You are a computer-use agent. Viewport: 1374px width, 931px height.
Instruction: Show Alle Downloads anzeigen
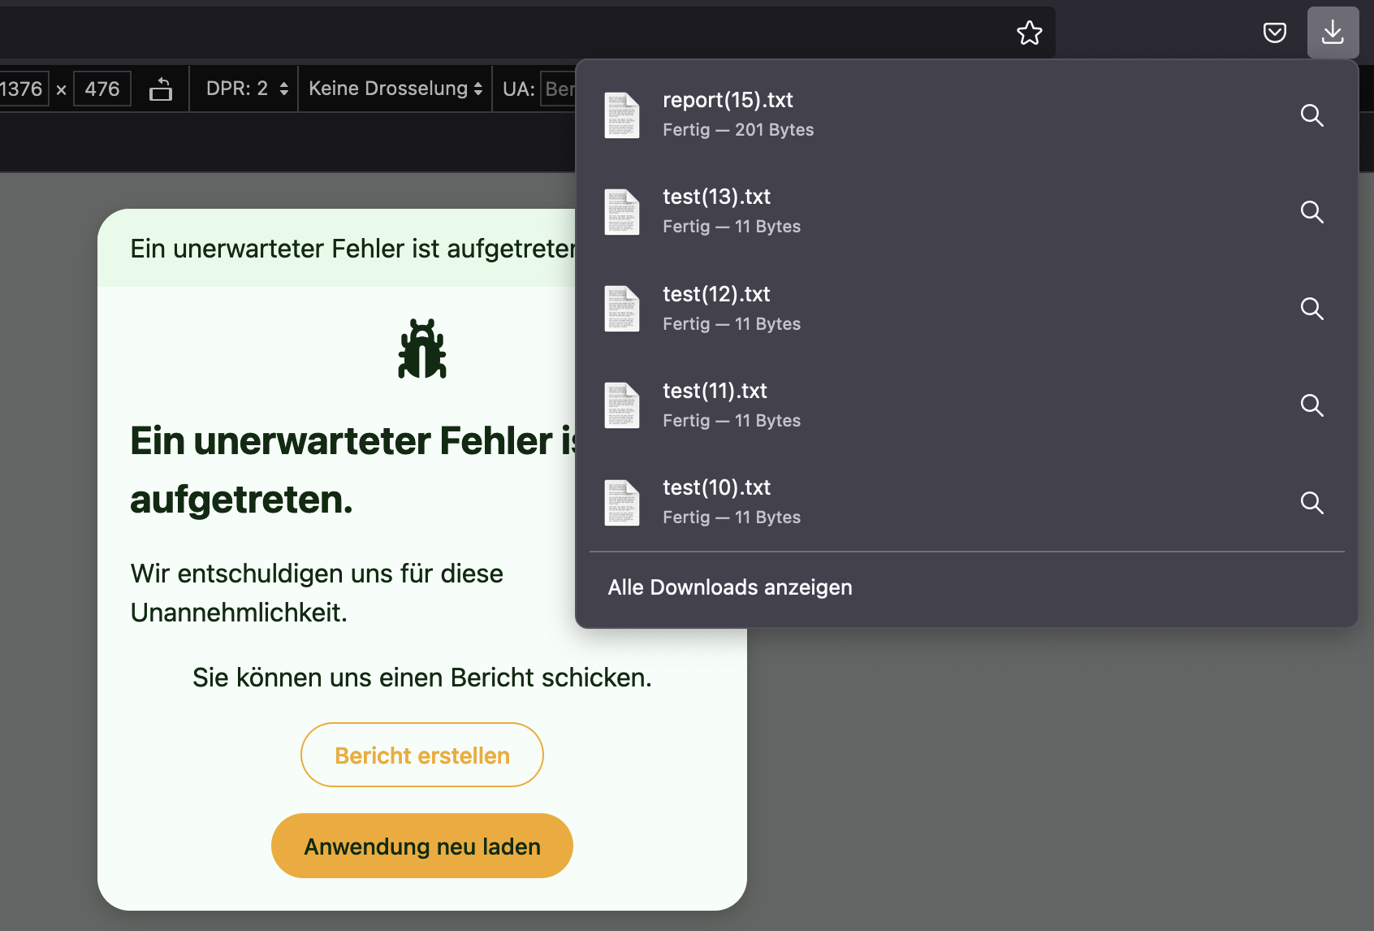729,587
